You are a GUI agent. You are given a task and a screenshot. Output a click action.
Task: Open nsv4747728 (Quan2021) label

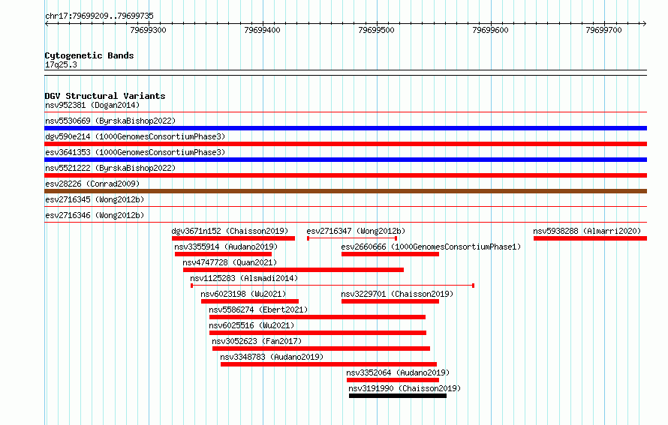point(230,262)
